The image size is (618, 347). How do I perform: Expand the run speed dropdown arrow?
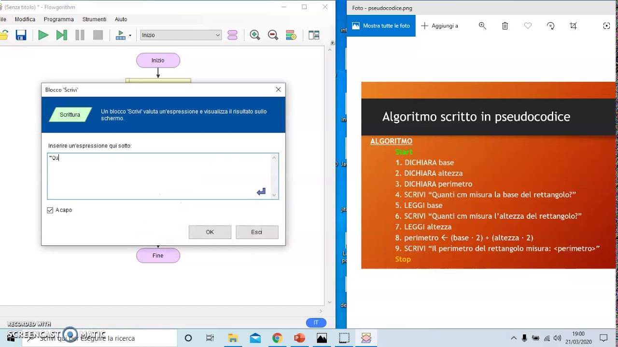pos(130,35)
